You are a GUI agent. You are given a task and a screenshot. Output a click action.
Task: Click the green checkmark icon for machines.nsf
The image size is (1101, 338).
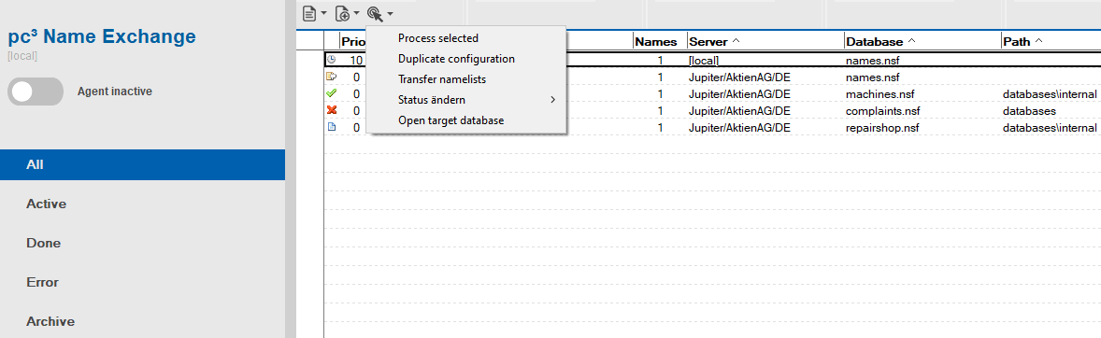332,93
